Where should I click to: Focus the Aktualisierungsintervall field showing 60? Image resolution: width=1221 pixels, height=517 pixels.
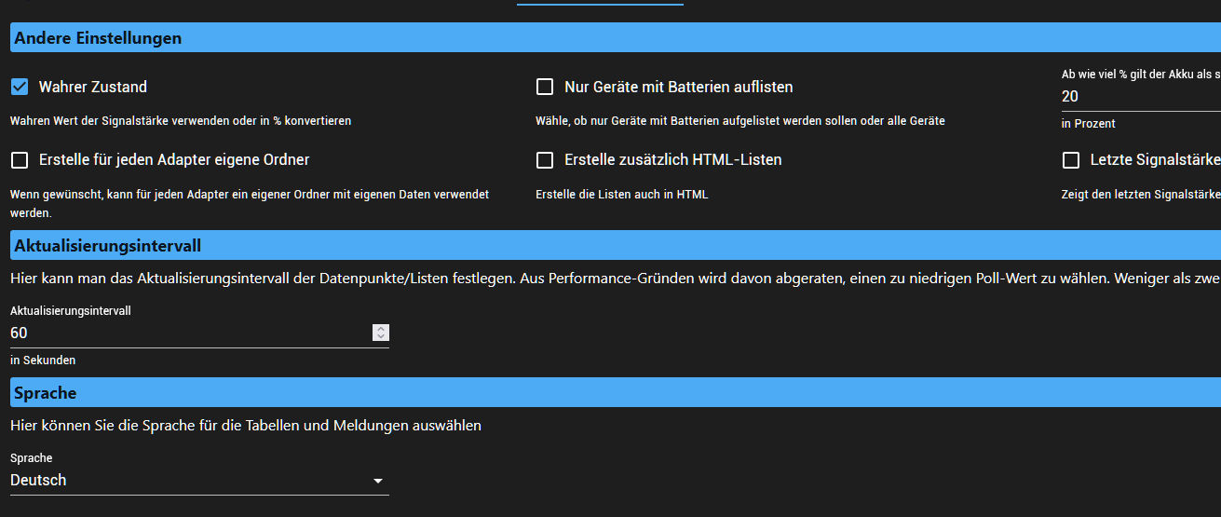pyautogui.click(x=186, y=333)
